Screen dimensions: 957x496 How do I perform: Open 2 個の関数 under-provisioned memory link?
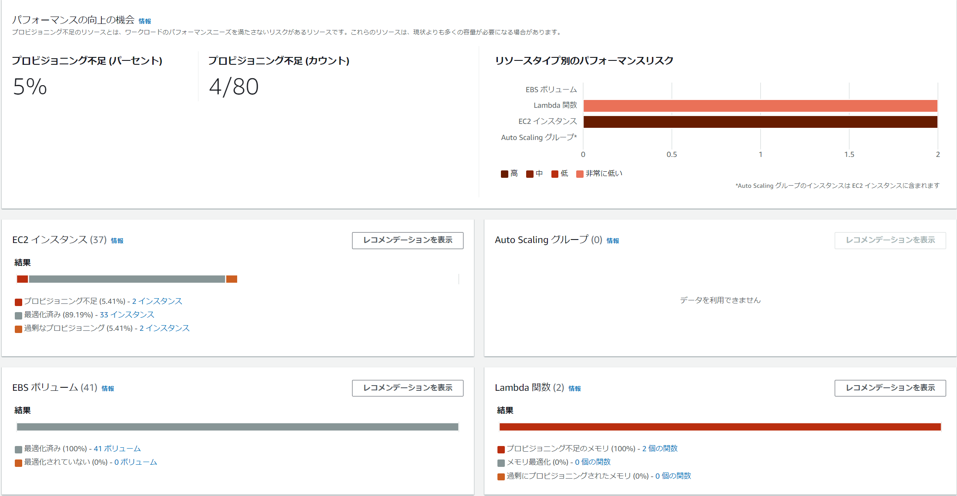coord(660,449)
